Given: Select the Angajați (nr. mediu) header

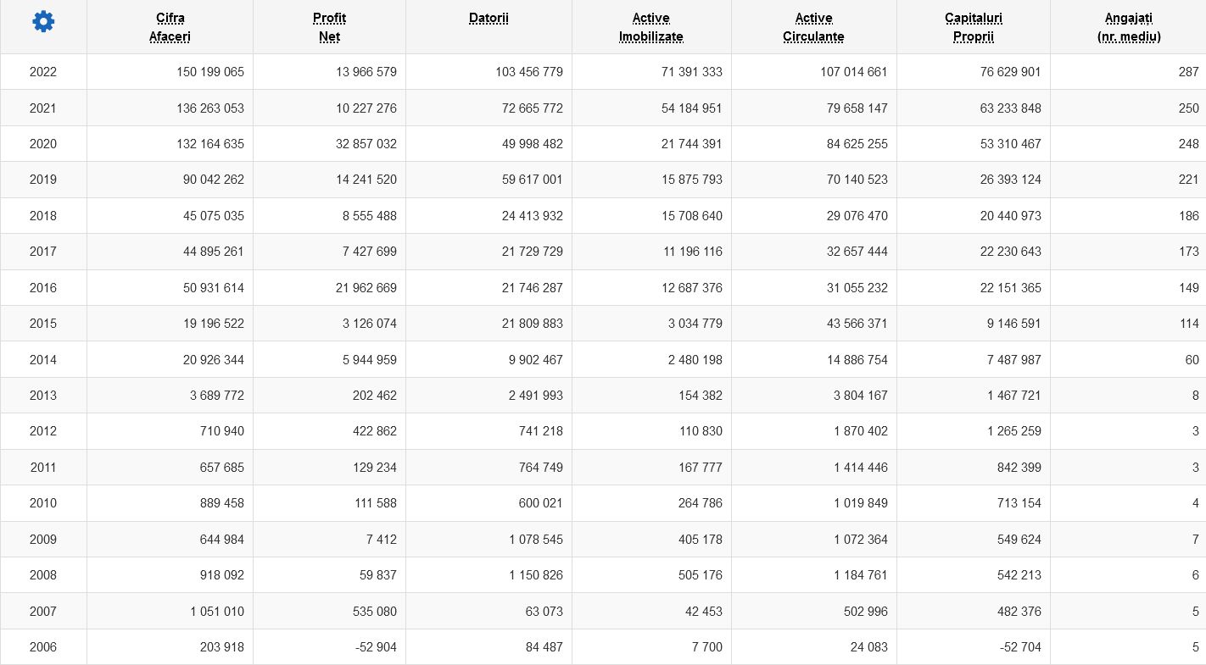Looking at the screenshot, I should (1129, 27).
